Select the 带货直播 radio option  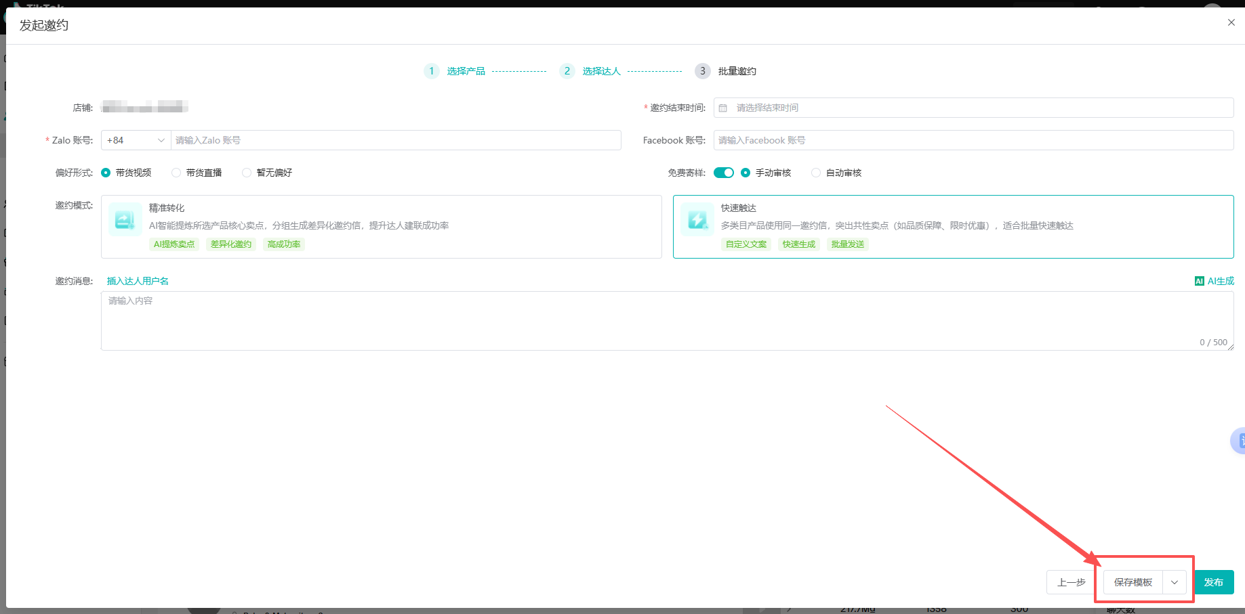[177, 173]
